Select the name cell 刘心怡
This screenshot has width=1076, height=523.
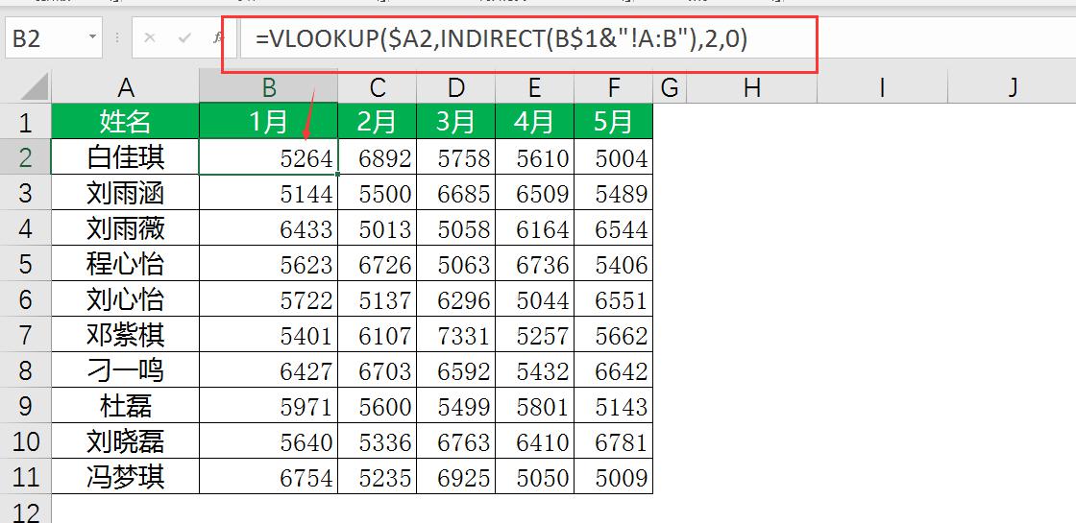point(125,299)
